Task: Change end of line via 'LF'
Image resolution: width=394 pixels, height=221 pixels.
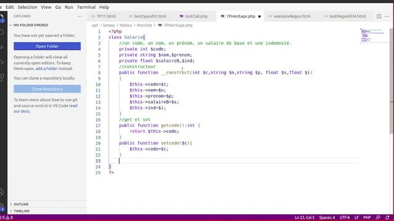Action: (356, 217)
